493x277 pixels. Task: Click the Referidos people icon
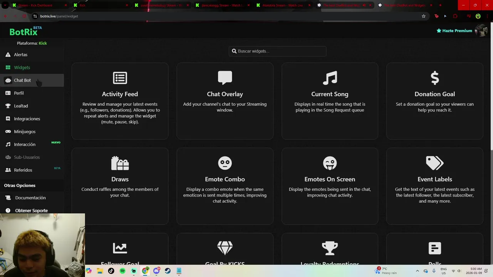(x=8, y=170)
